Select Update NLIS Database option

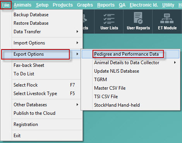(x=117, y=71)
